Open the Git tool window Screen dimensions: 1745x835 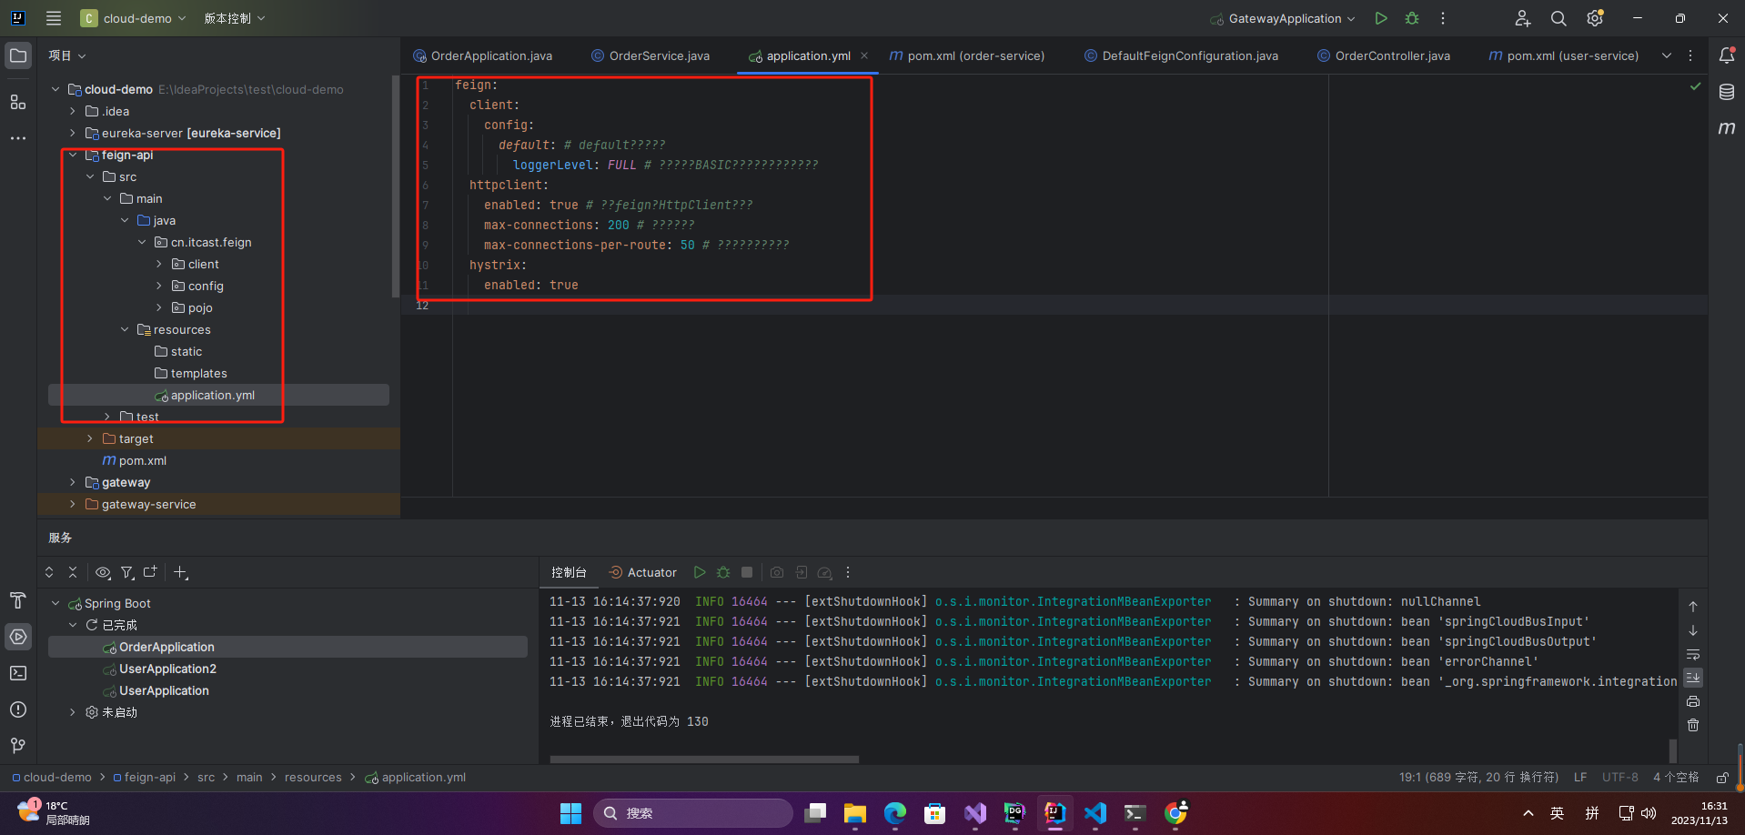[18, 746]
